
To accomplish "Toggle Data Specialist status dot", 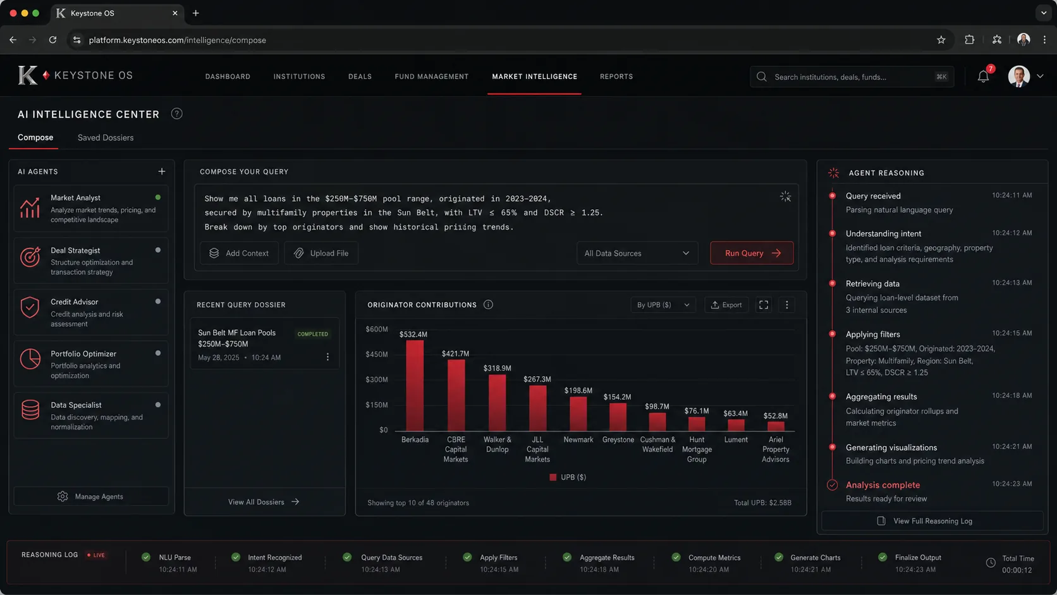I will 158,405.
